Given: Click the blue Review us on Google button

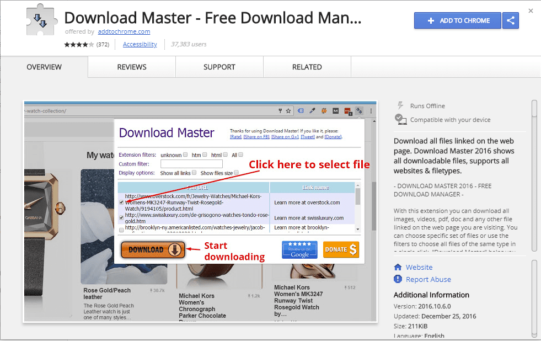Looking at the screenshot, I should [299, 249].
